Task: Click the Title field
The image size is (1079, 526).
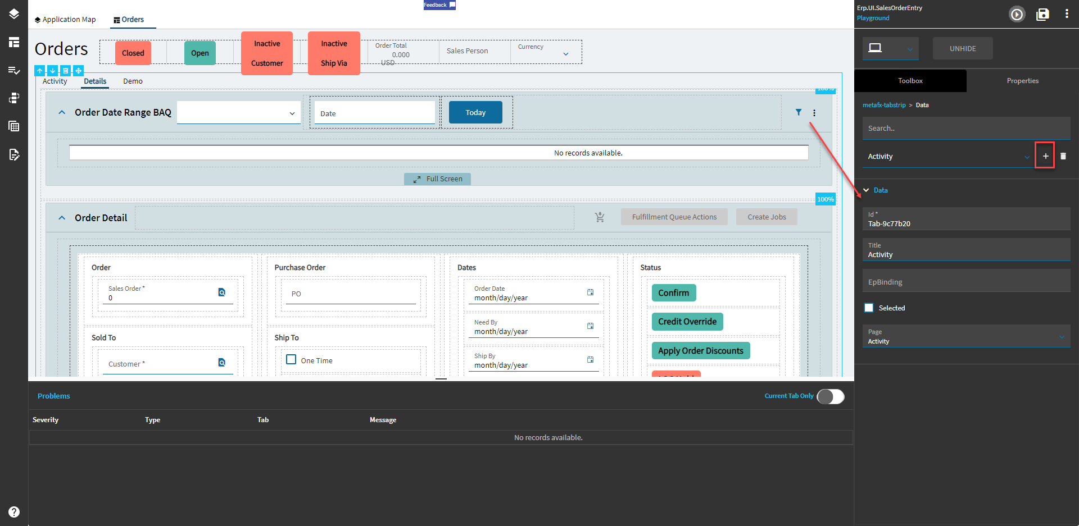Action: click(x=966, y=250)
